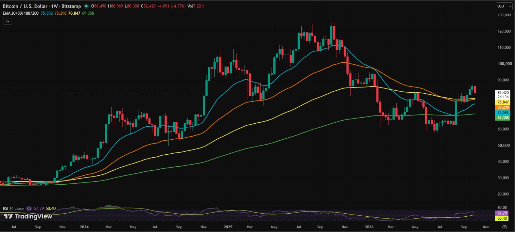Viewport: 515px width, 232px height.
Task: Click the 120,000 price scale label
Action: tap(504, 31)
